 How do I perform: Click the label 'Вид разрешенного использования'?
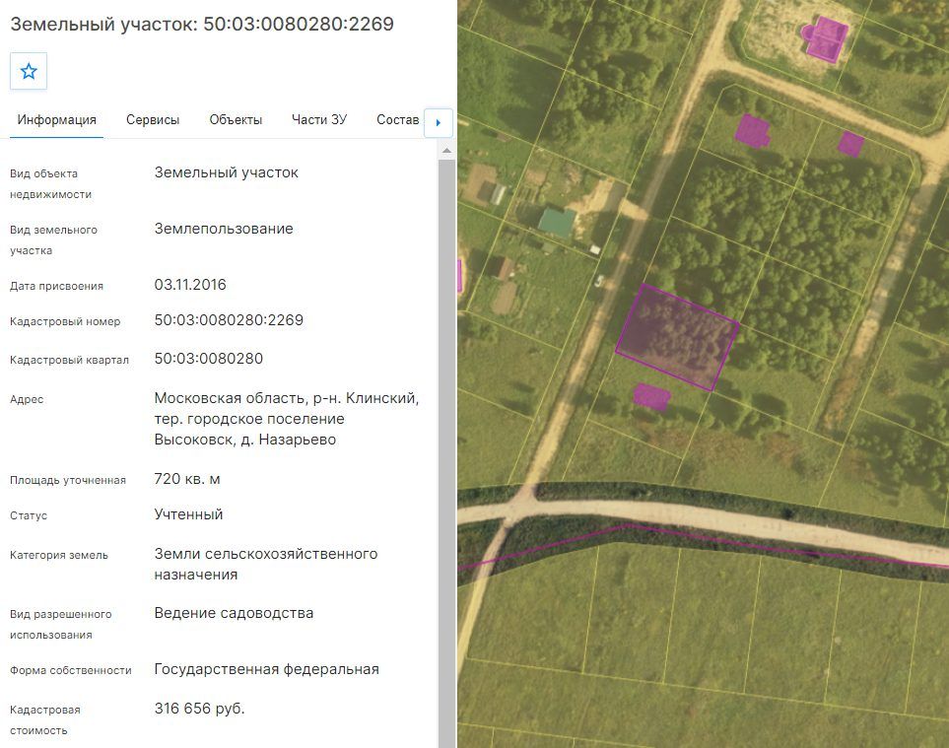coord(61,625)
